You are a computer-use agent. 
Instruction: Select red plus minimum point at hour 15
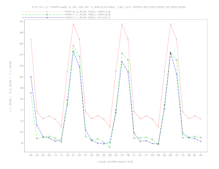61,127
